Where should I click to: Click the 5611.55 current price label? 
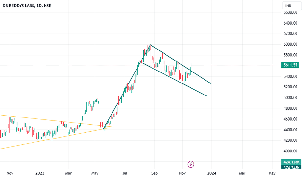click(290, 65)
